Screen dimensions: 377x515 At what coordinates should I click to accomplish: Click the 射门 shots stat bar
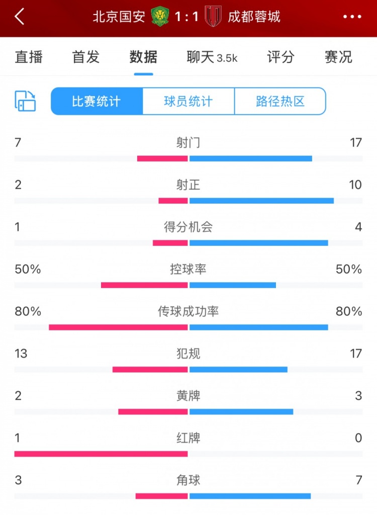pos(189,158)
